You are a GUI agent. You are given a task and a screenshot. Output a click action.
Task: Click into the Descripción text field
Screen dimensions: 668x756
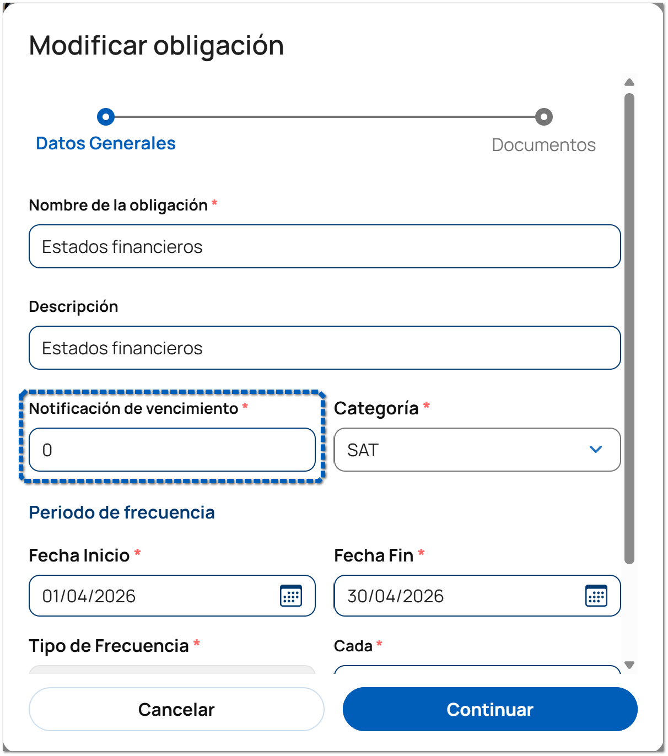324,348
